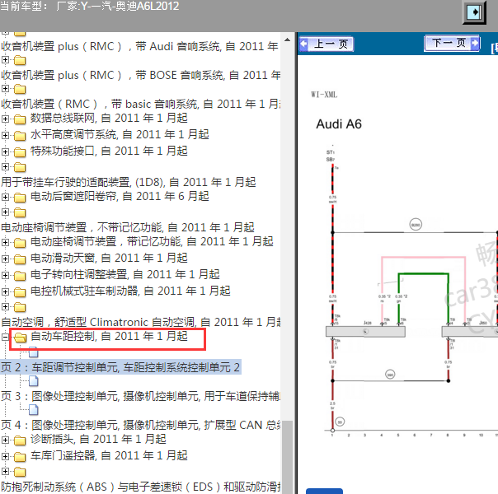Click folder icon of 数据总线联网

pyautogui.click(x=20, y=119)
